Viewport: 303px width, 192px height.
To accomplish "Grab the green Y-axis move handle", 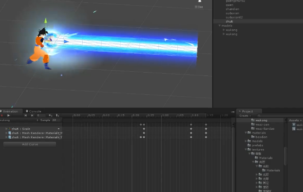I will [45, 20].
